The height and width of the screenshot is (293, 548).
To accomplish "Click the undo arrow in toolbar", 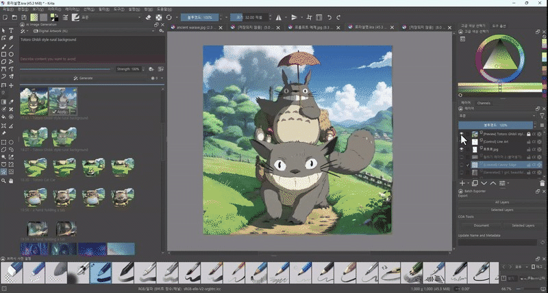I will tap(330, 17).
